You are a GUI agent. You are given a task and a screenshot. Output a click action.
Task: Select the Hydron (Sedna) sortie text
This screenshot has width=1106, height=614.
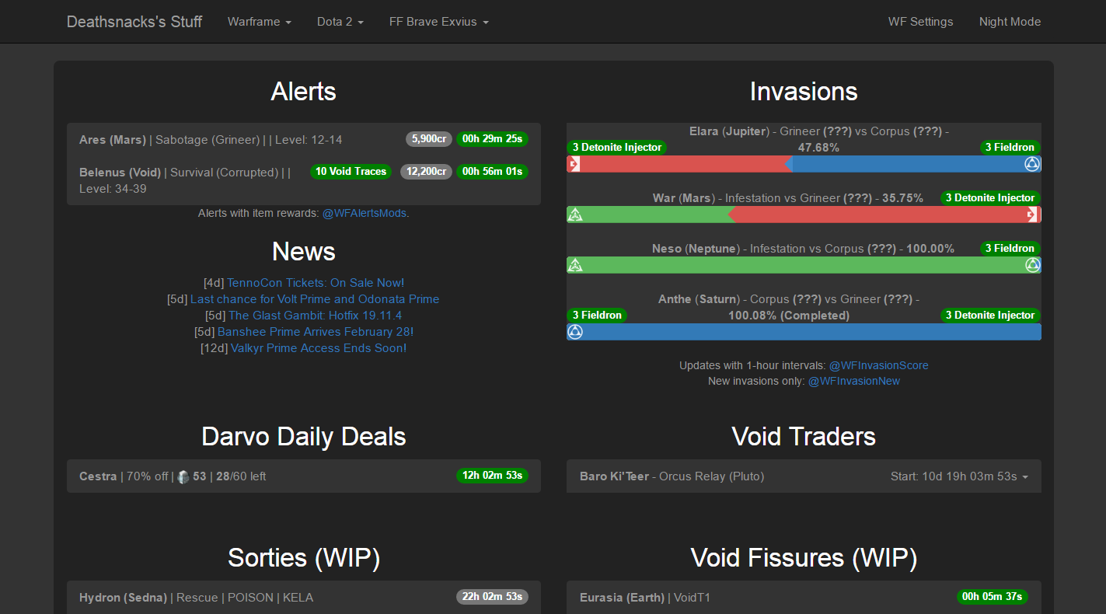click(196, 598)
